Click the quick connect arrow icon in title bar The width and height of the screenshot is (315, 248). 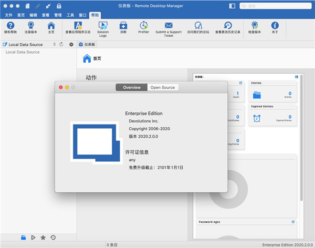tap(48, 6)
